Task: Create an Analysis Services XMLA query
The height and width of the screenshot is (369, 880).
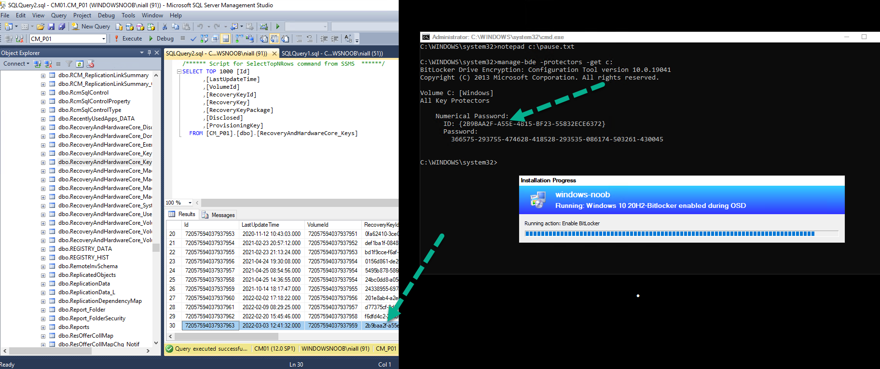Action: (151, 27)
